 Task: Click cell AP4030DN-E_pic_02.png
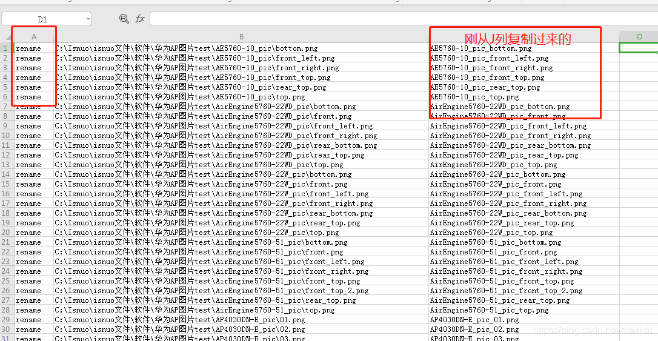[x=524, y=329]
